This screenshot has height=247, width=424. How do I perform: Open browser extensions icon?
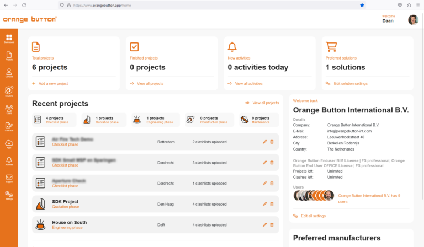(409, 5)
